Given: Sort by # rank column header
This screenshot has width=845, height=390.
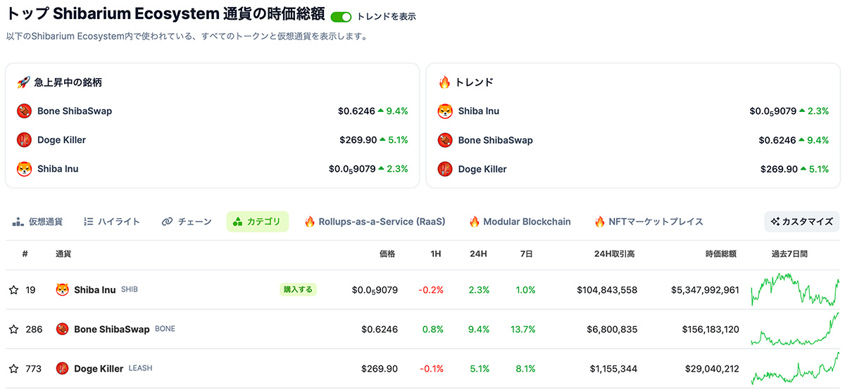Looking at the screenshot, I should click(25, 254).
